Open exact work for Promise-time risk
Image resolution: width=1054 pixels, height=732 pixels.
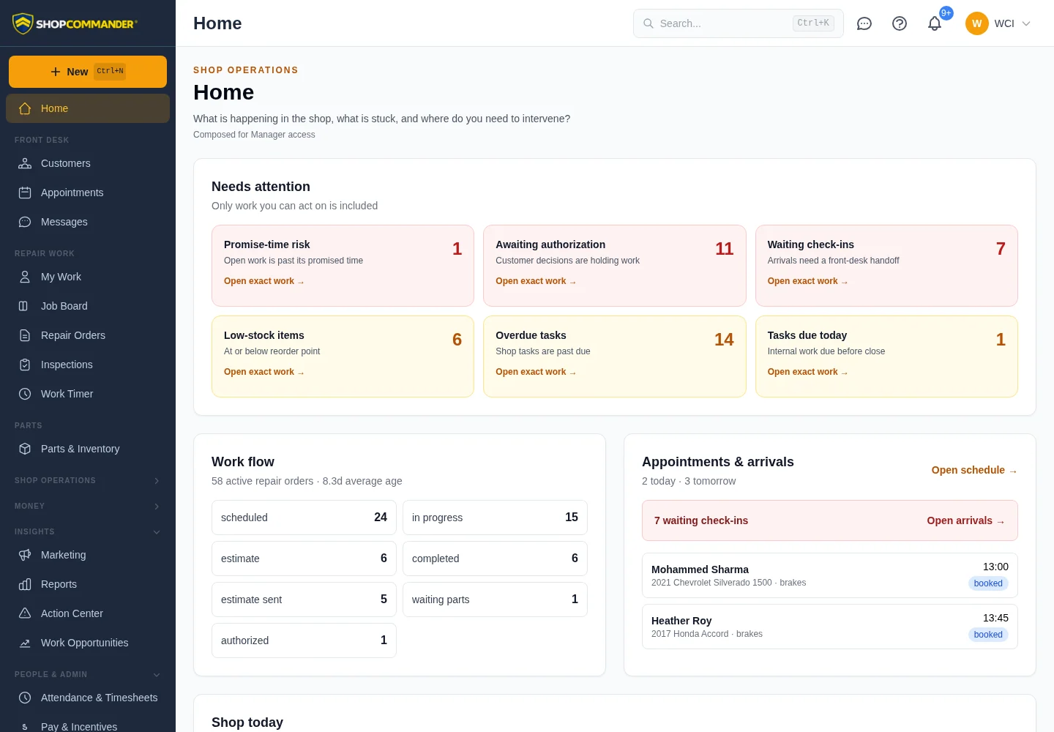(264, 281)
